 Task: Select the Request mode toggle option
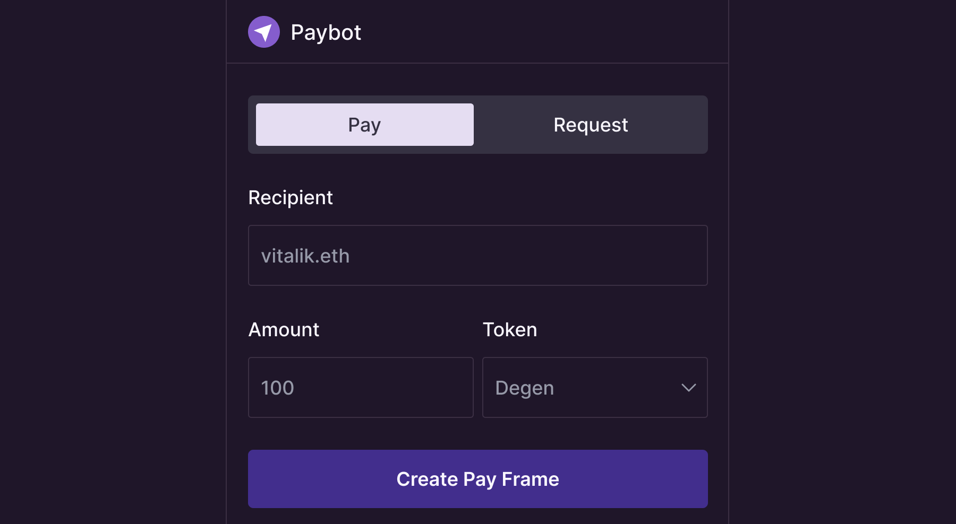(x=590, y=125)
